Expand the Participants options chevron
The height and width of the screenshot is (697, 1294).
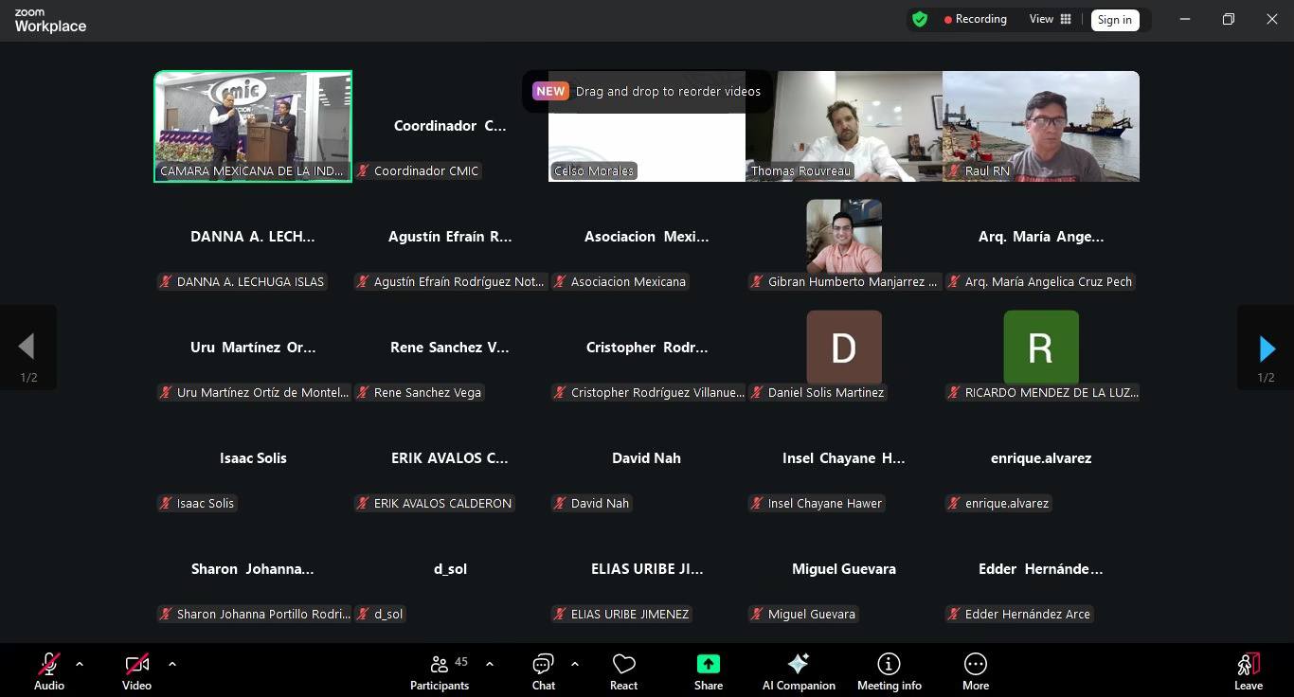point(490,664)
